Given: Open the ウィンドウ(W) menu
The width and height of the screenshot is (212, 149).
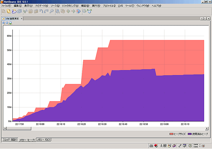Looking at the screenshot, I should pyautogui.click(x=143, y=6).
